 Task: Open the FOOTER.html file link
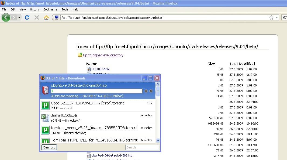(100, 69)
